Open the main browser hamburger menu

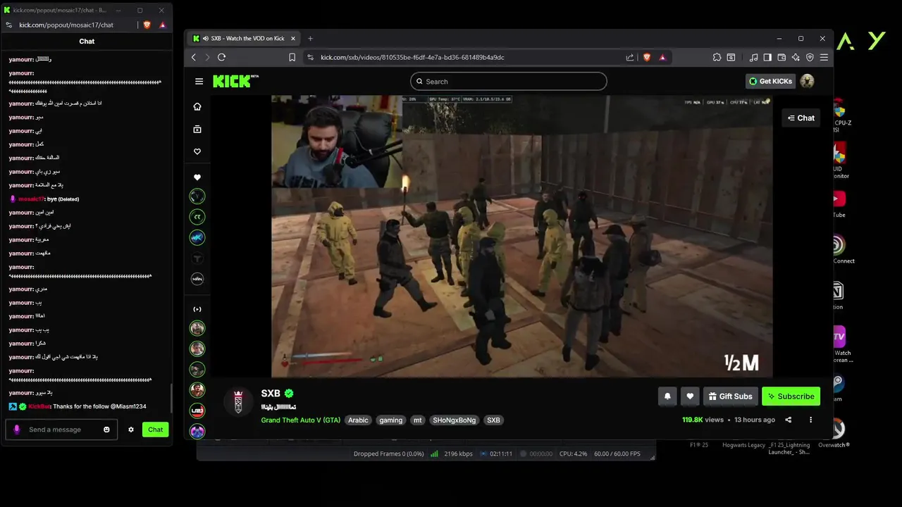(x=824, y=57)
